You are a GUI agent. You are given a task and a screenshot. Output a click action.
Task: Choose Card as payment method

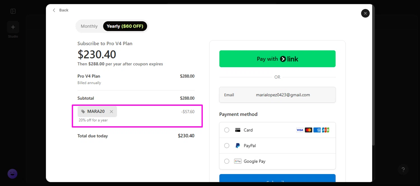coord(227,130)
